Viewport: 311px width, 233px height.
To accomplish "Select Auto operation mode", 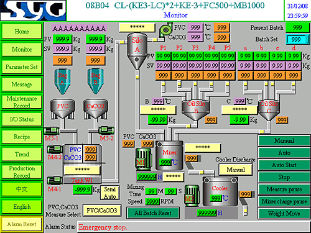I will tap(284, 153).
